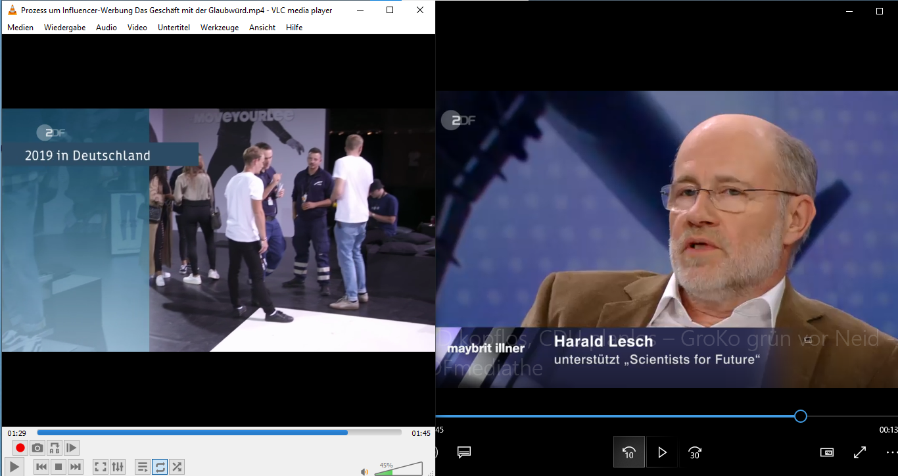Show the VLC playlist
898x476 pixels.
click(x=142, y=467)
